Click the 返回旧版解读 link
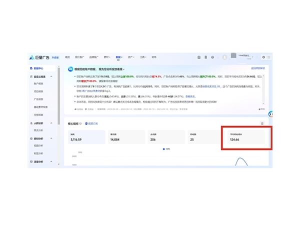300x244 pixels. point(258,68)
